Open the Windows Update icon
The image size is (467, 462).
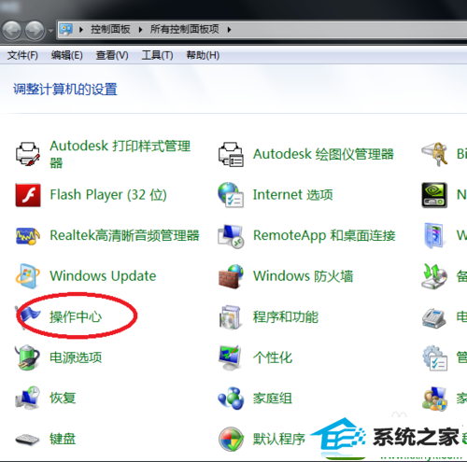coord(27,276)
